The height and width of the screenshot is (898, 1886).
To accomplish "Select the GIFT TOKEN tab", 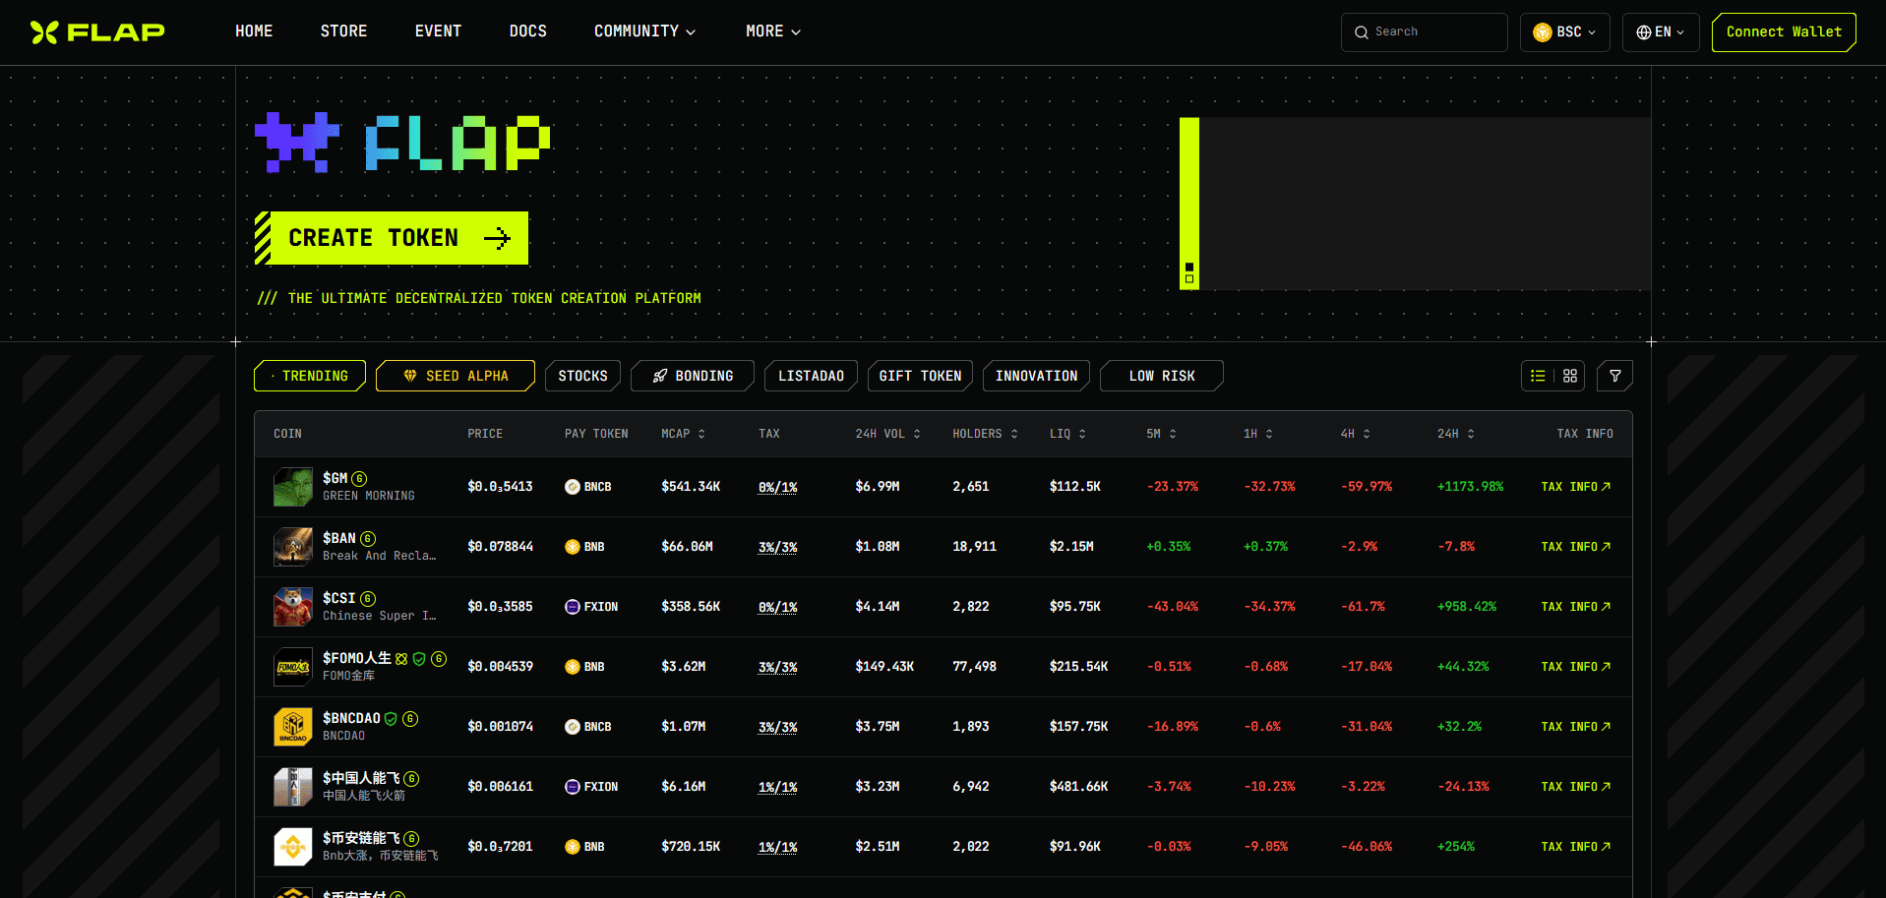I will (920, 376).
